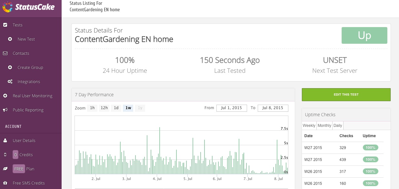Click the UNSET next test server value
The height and width of the screenshot is (189, 399).
coord(335,60)
